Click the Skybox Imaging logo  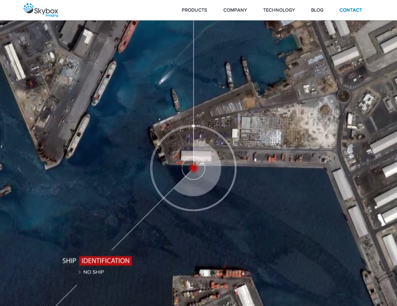point(41,10)
